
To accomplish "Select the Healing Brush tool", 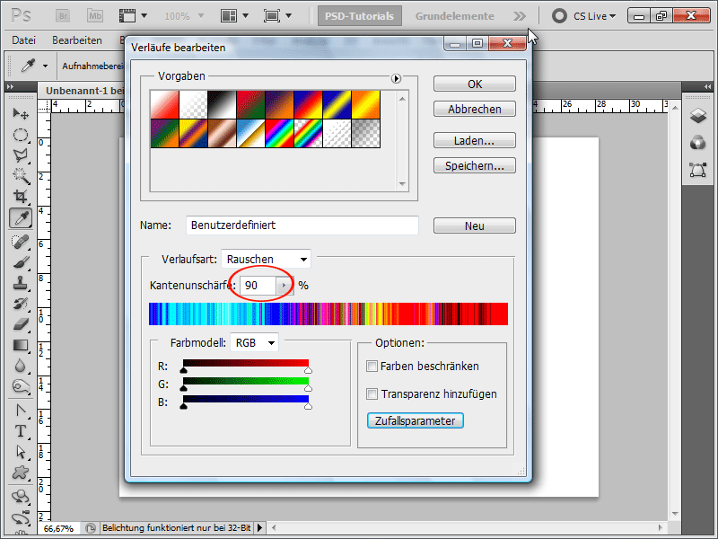I will (21, 242).
